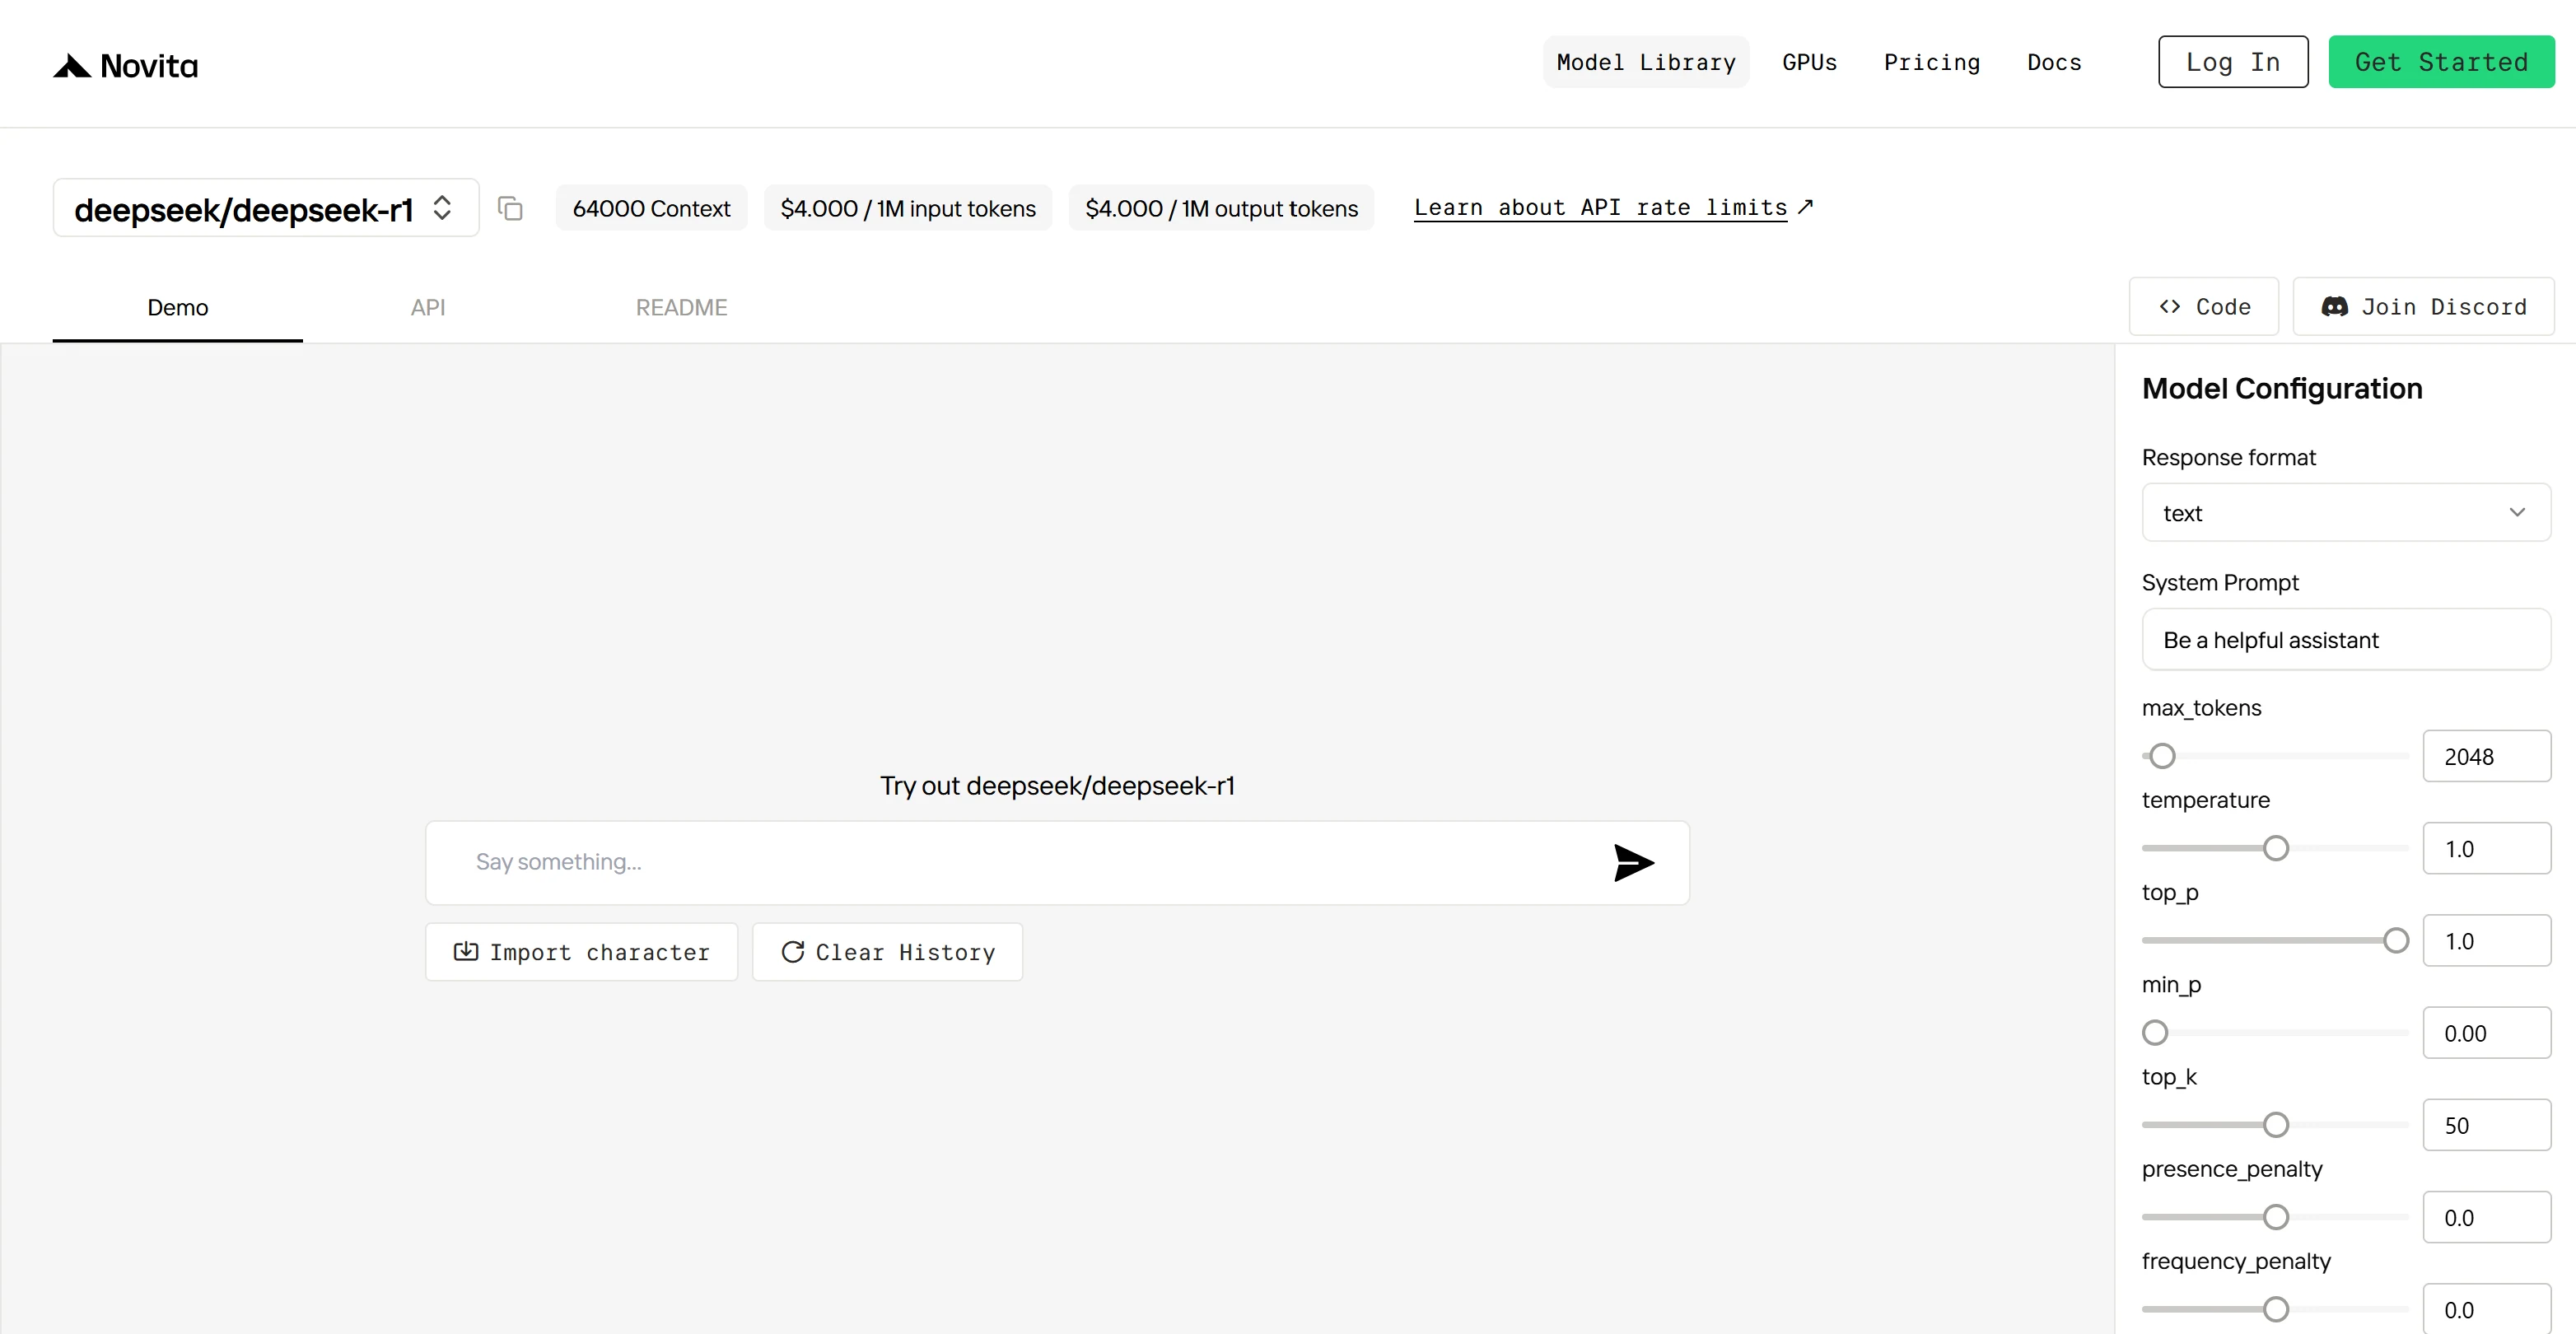Click the temperature value field
The width and height of the screenshot is (2576, 1334).
(2486, 848)
